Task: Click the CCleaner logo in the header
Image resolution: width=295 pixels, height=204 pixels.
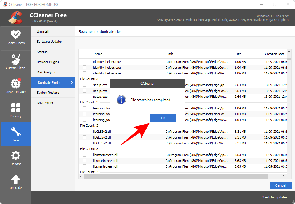Action: point(15,18)
